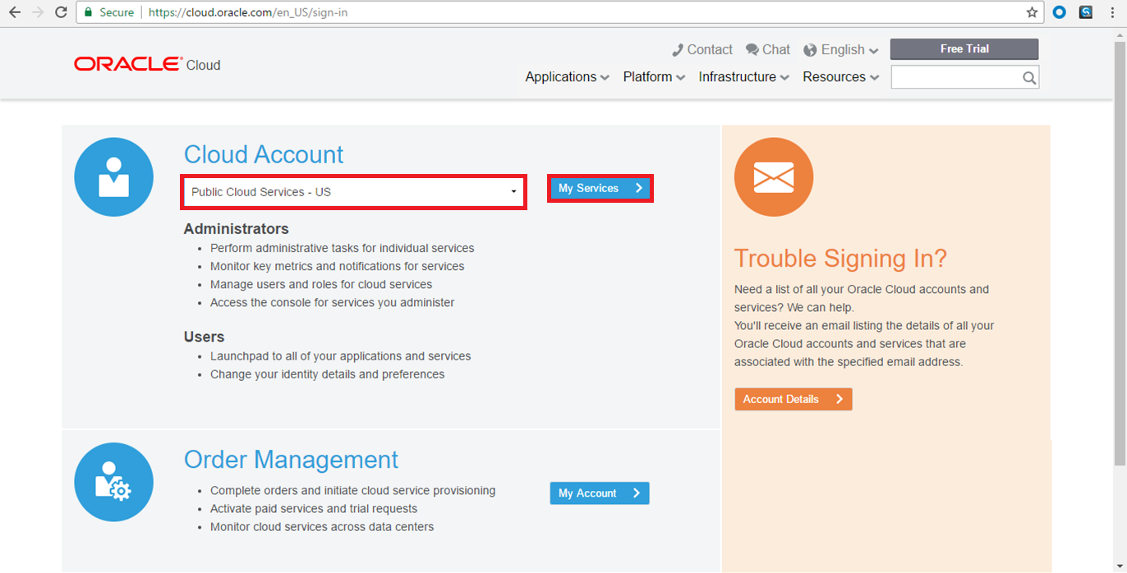Click 'Launchpad to all of your applications and services'

tap(341, 356)
